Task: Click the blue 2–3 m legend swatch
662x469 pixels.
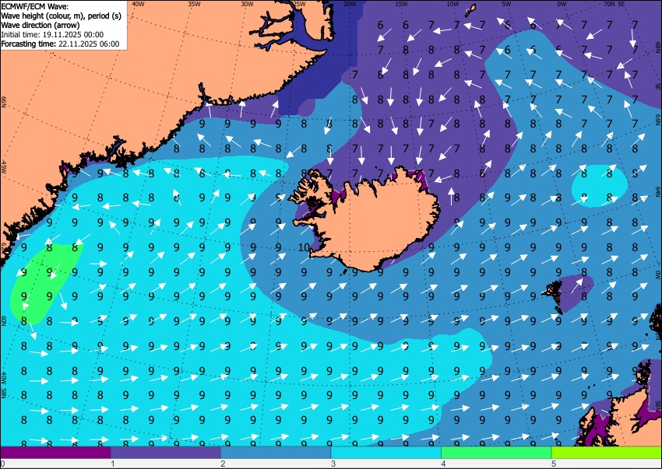Action: 276,452
